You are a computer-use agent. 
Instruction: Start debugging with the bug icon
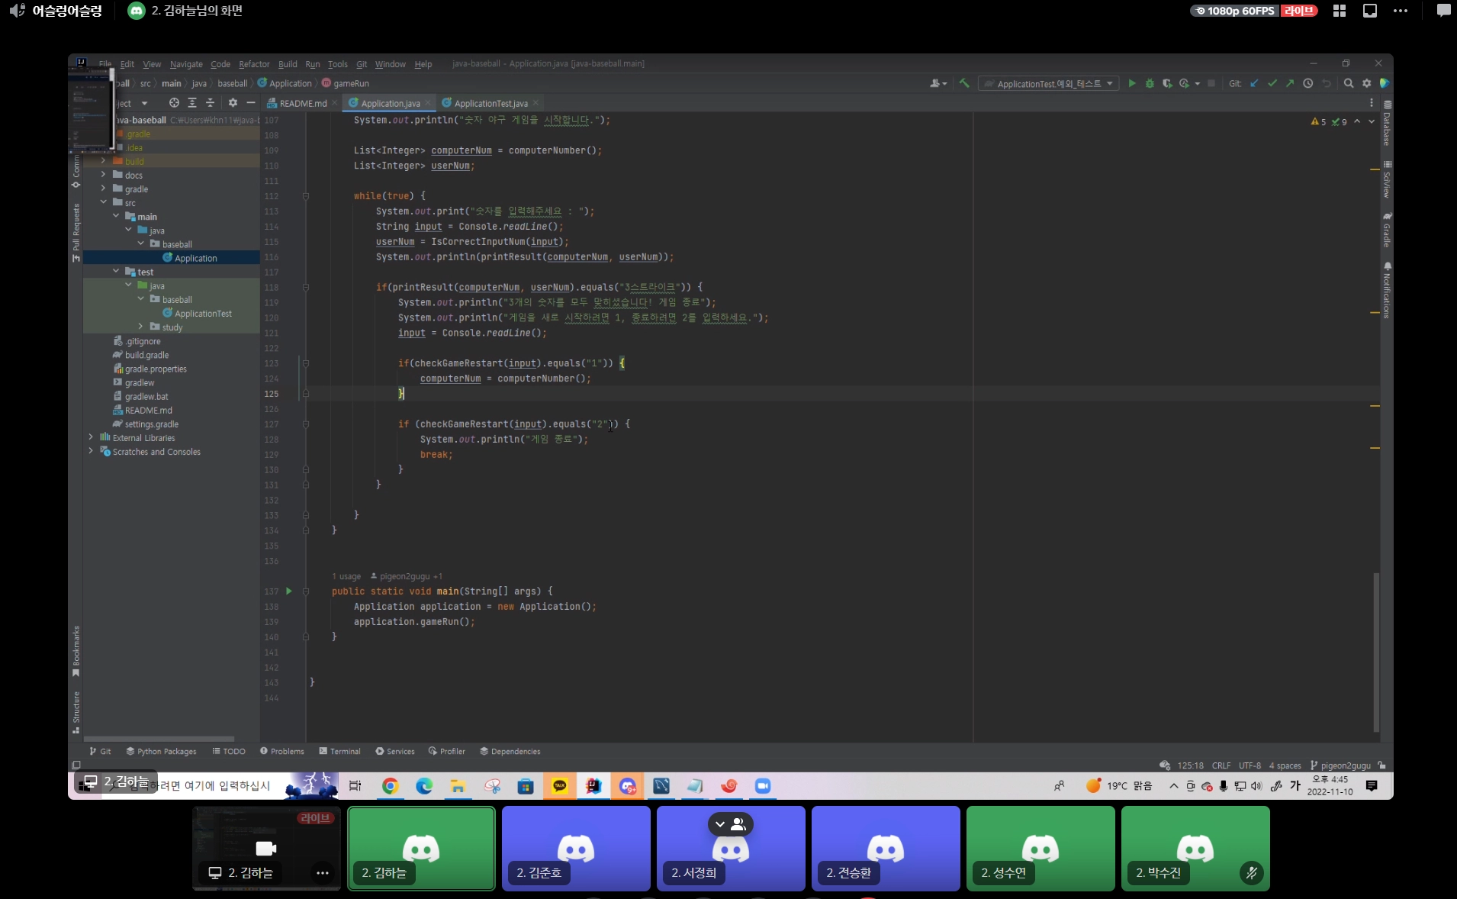[1150, 83]
